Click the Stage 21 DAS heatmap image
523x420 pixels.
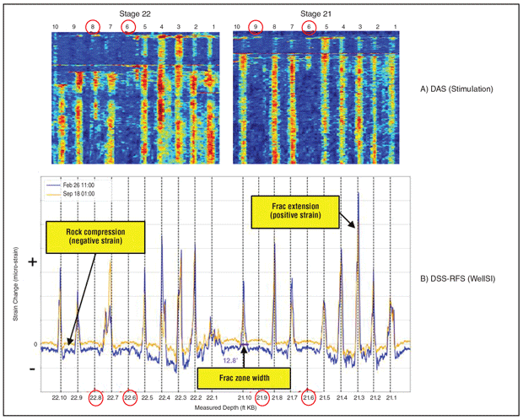[317, 98]
